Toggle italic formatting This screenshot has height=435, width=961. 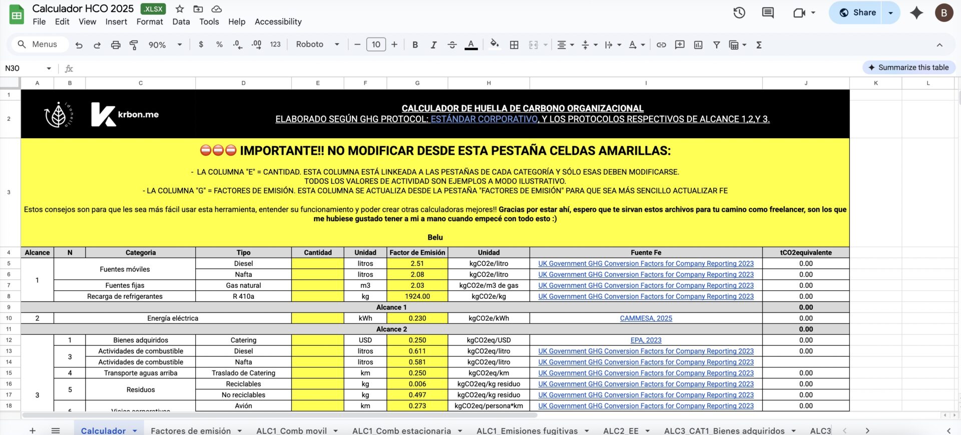click(433, 45)
